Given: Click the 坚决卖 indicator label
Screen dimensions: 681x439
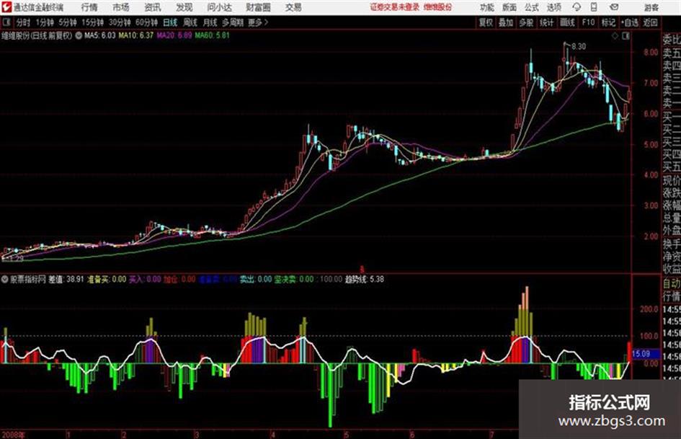Looking at the screenshot, I should (293, 279).
